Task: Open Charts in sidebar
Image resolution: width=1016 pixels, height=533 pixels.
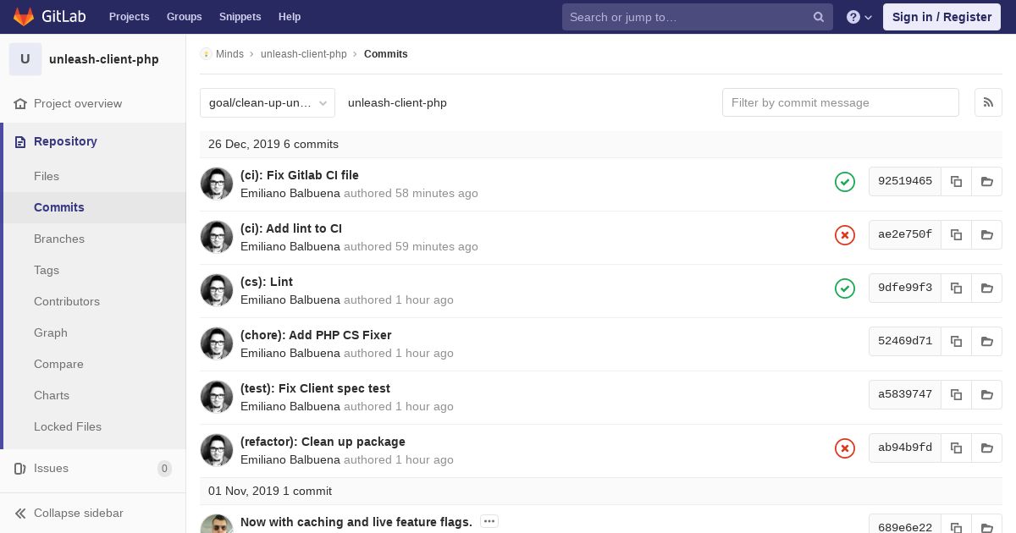Action: (52, 395)
